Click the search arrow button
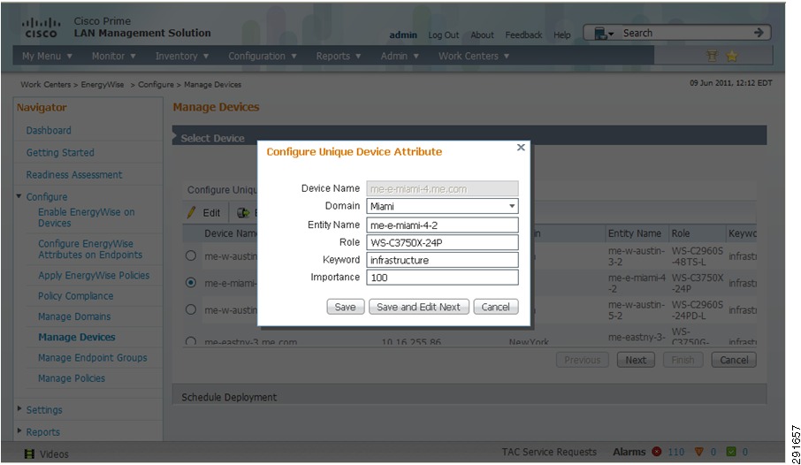 click(759, 33)
